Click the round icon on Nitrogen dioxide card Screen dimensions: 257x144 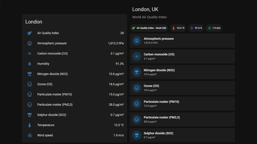tap(137, 72)
